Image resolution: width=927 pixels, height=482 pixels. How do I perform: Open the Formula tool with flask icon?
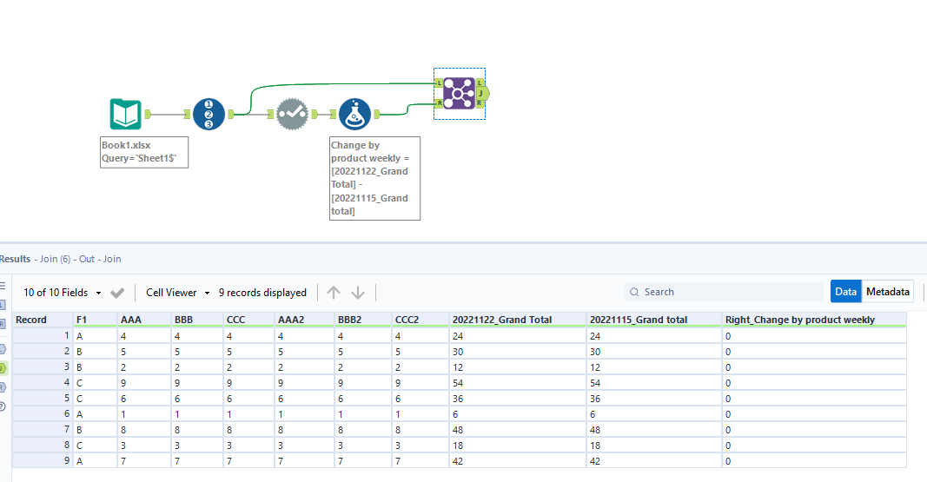coord(354,114)
